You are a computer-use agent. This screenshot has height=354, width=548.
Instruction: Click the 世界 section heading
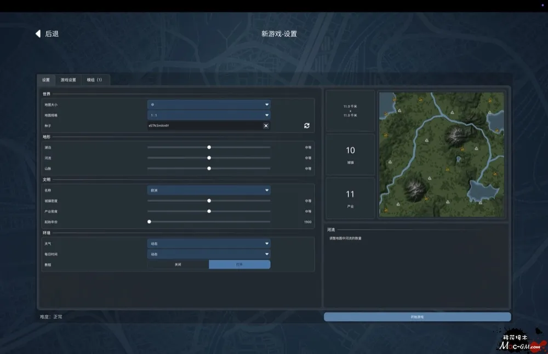[x=47, y=94]
